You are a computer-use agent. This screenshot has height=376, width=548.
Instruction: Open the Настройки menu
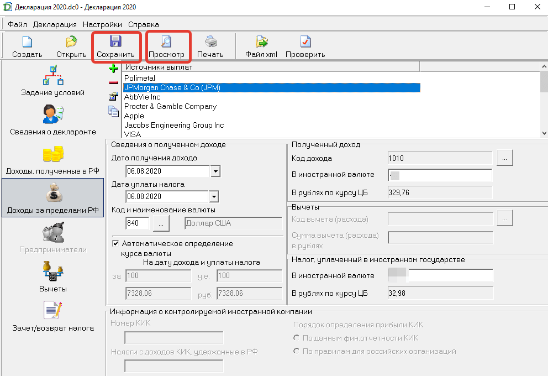click(x=102, y=24)
